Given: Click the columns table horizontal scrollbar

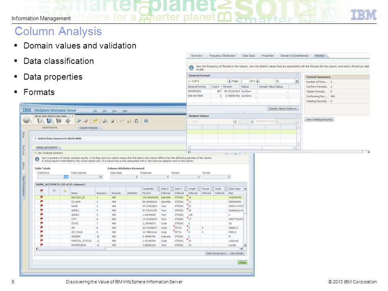Looking at the screenshot, I should pyautogui.click(x=139, y=249).
